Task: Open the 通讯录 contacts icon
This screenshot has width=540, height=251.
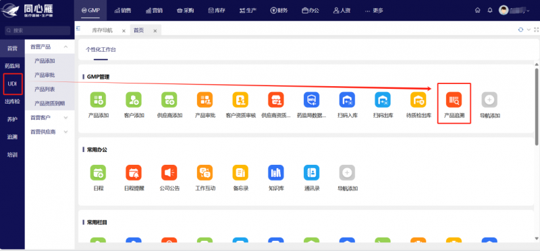Action: (x=311, y=173)
